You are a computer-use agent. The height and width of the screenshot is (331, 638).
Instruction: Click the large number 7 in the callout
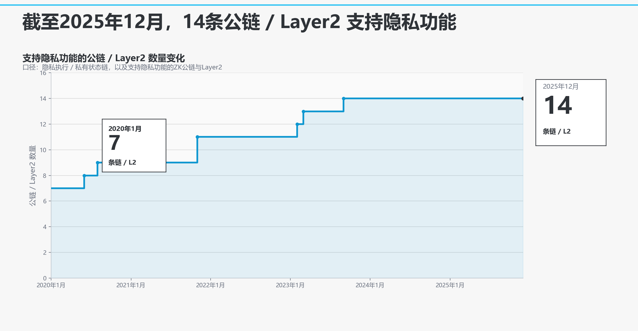coord(114,142)
